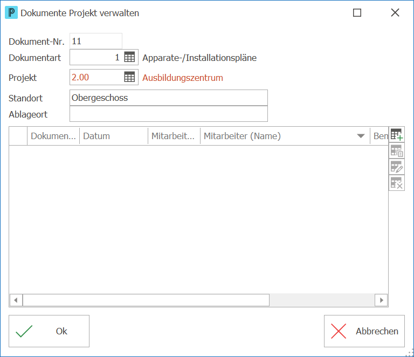
Task: Maximize the Dokumente Projekt verwalten window
Action: point(357,13)
